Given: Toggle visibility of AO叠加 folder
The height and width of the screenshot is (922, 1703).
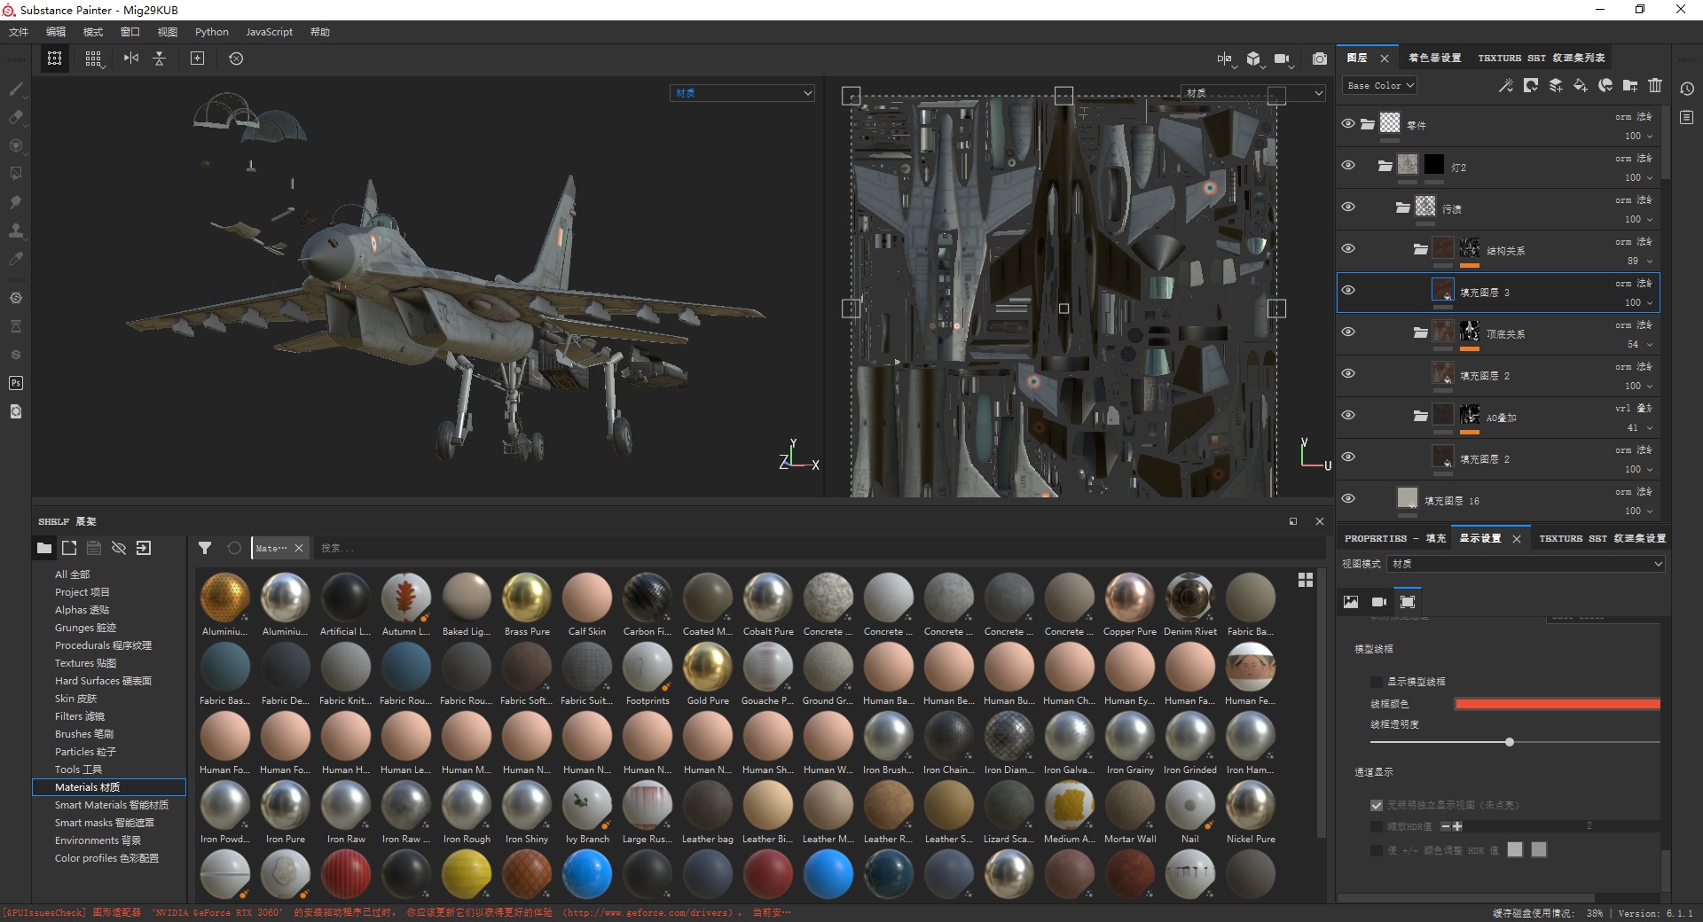Looking at the screenshot, I should click(x=1348, y=416).
